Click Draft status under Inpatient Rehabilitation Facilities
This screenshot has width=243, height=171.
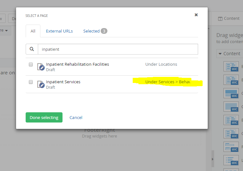click(51, 70)
